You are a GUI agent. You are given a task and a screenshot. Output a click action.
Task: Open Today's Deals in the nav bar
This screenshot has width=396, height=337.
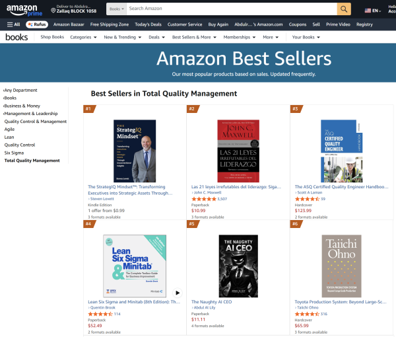148,24
